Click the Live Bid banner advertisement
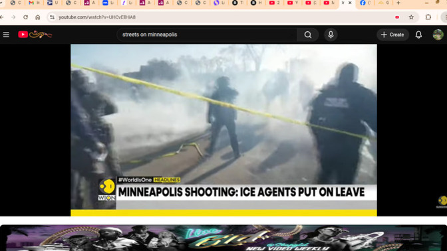Viewport: 447px width, 251px height. [x=223, y=238]
